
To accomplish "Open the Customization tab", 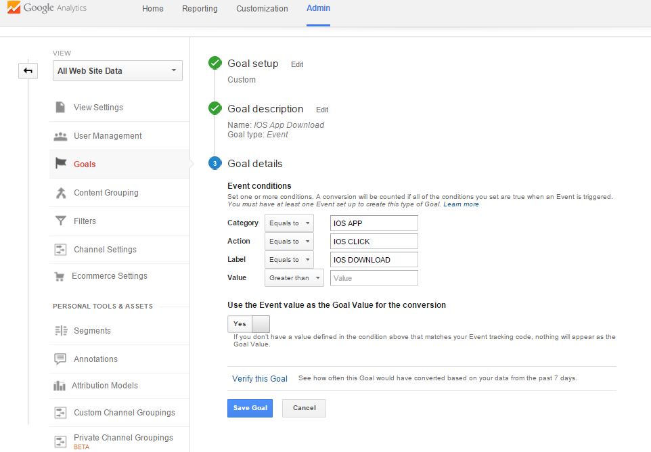I will (x=262, y=9).
